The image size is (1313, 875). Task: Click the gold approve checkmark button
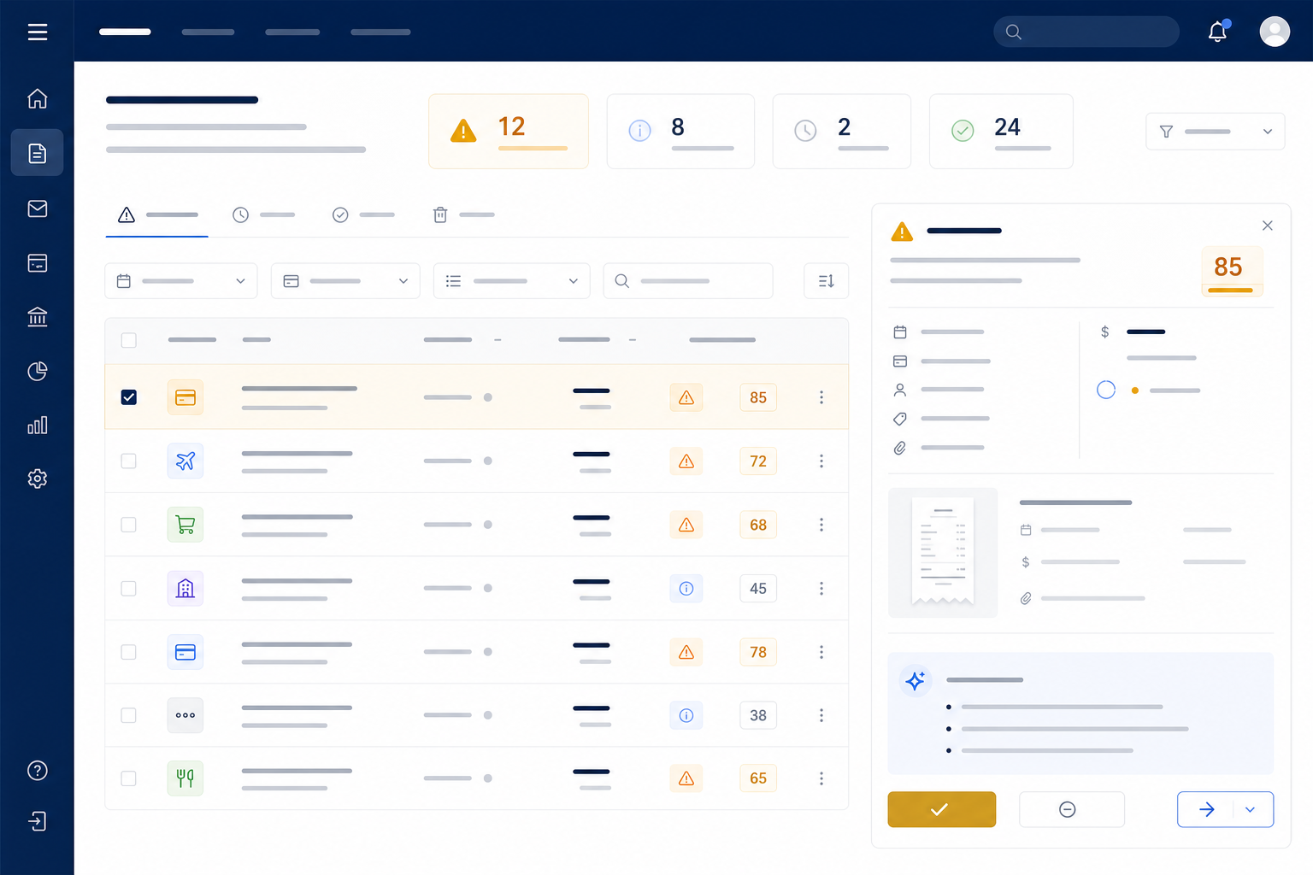coord(942,809)
